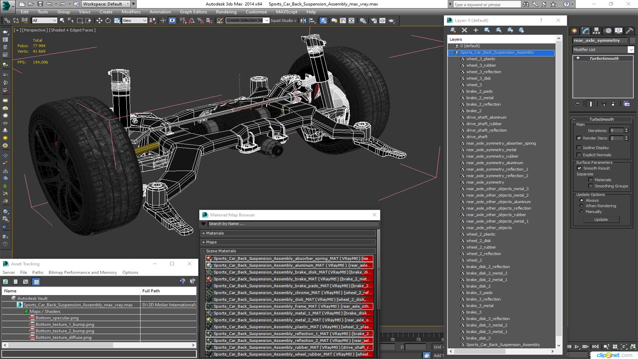The image size is (638, 359).
Task: Click the Update button
Action: tap(601, 219)
